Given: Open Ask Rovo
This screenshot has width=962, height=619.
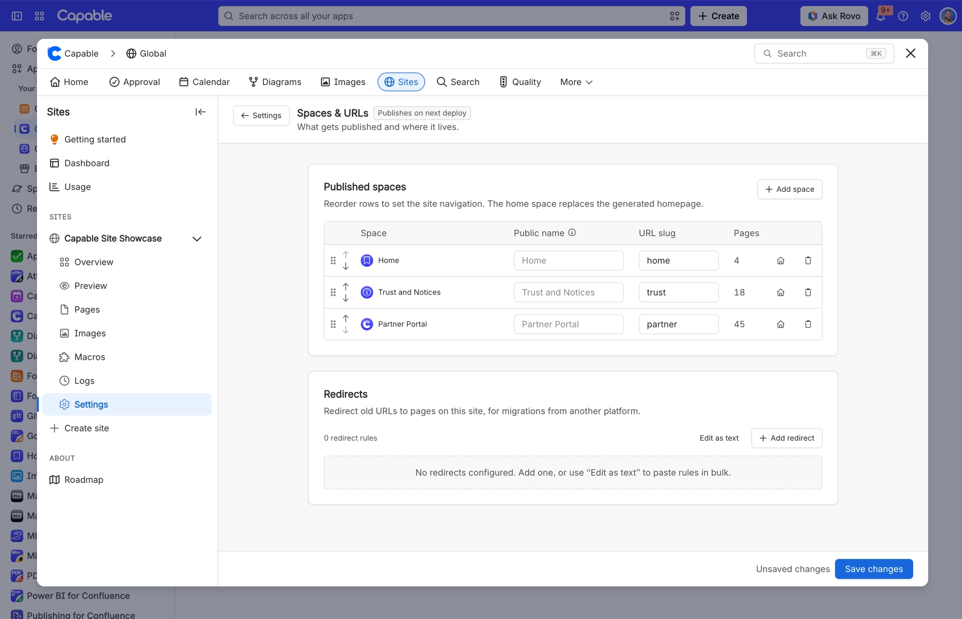Looking at the screenshot, I should coord(834,16).
